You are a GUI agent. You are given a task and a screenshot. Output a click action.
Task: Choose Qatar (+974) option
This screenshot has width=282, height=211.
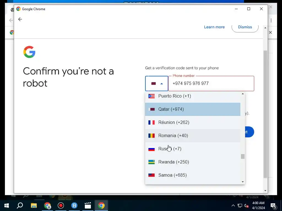click(192, 109)
